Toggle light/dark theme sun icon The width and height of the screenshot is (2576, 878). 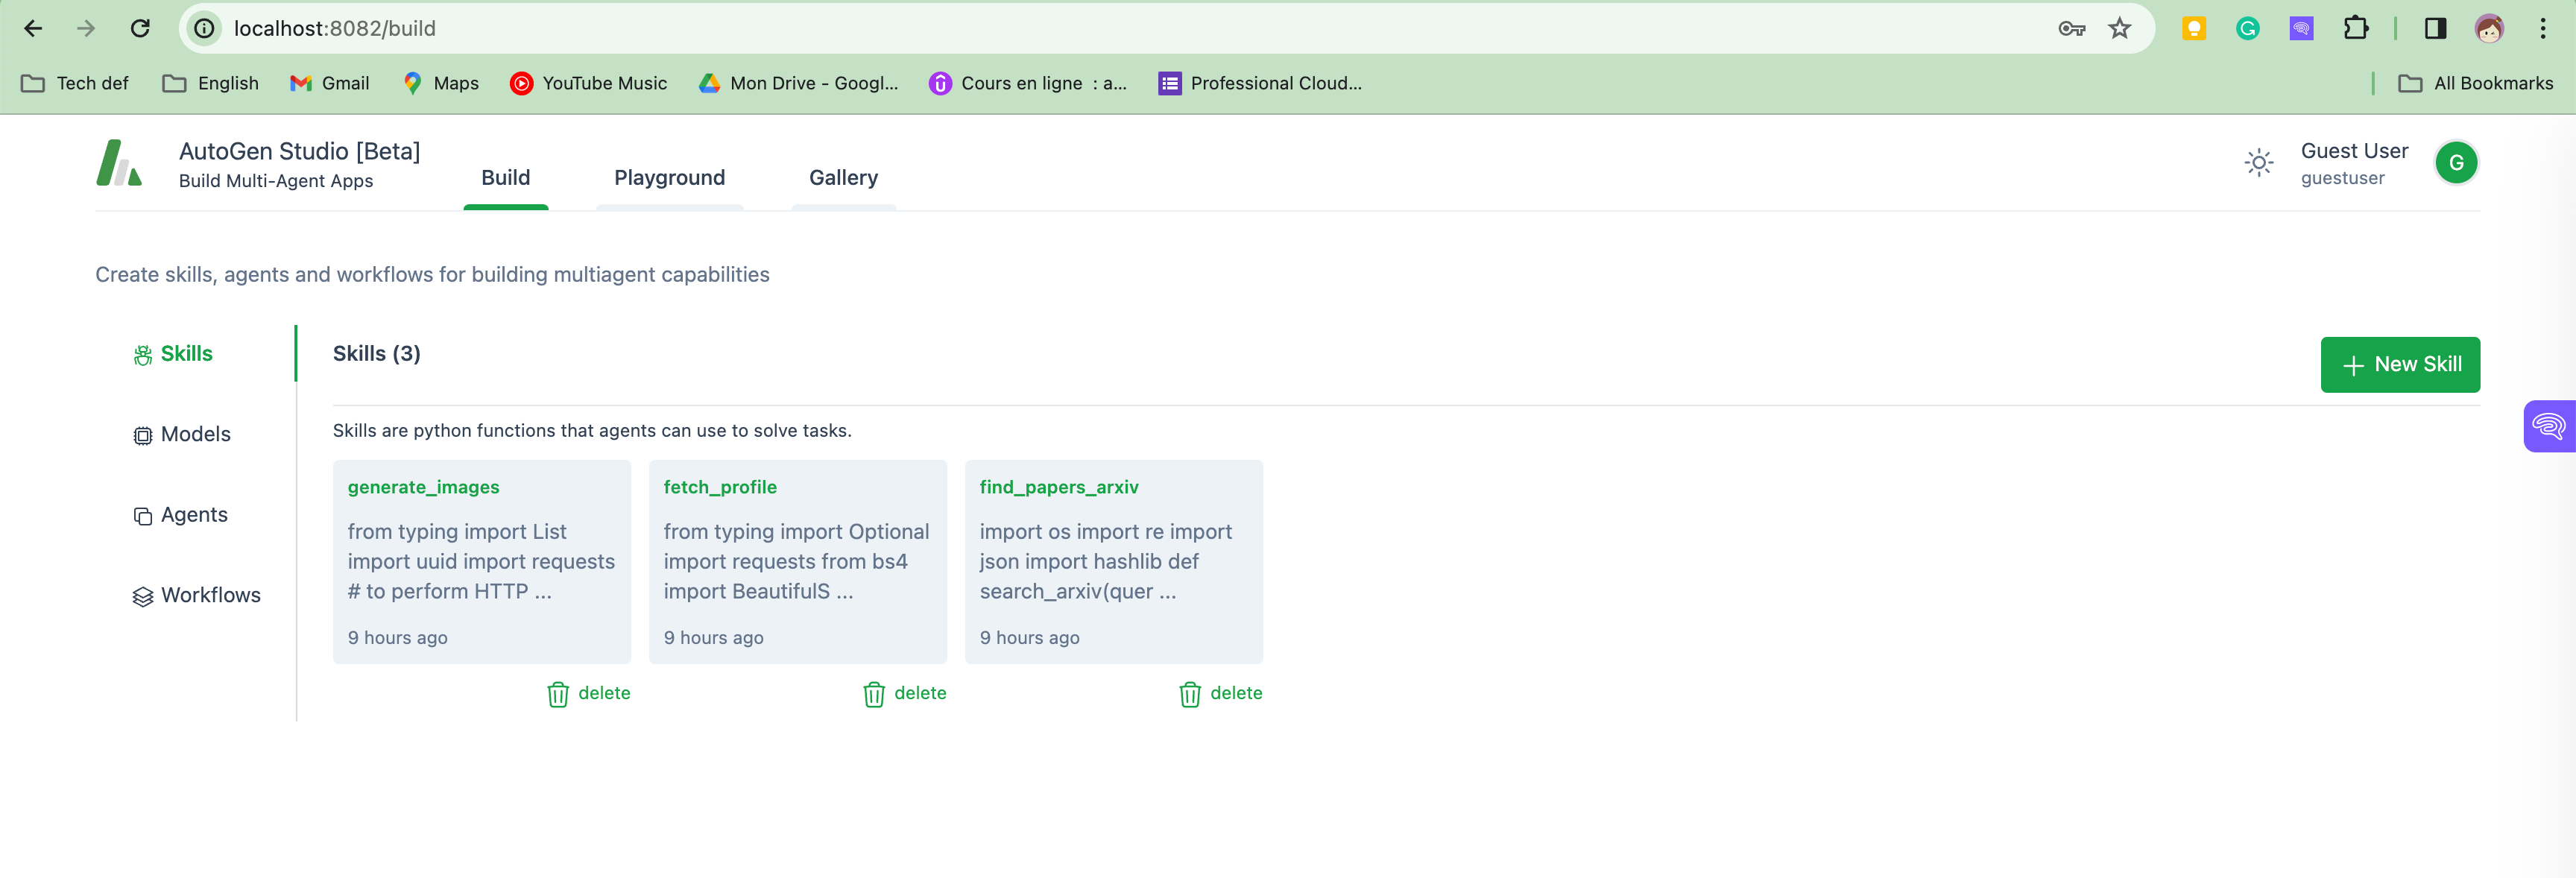pos(2258,163)
